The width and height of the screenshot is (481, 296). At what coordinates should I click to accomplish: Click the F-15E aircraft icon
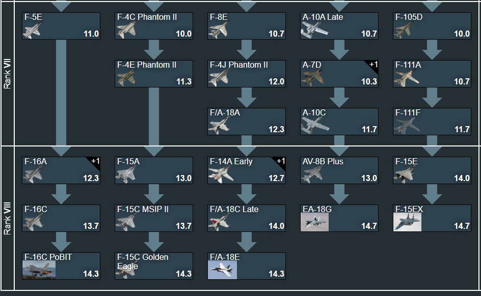point(407,174)
